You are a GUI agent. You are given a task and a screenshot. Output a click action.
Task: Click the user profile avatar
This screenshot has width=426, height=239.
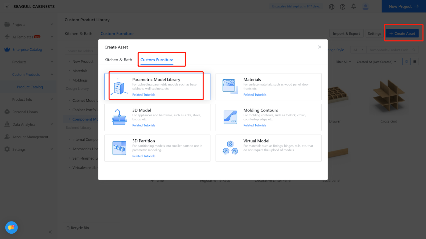point(366,7)
